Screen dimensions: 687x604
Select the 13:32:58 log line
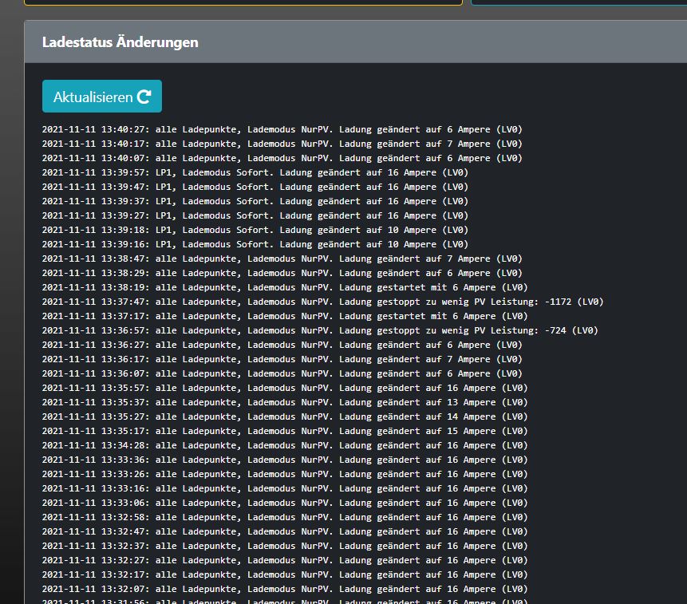284,517
